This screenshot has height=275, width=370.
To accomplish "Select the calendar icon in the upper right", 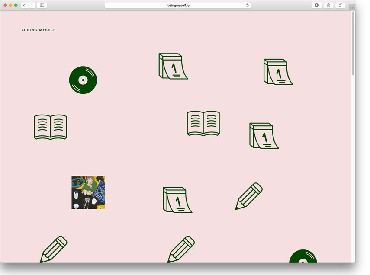I will (278, 72).
